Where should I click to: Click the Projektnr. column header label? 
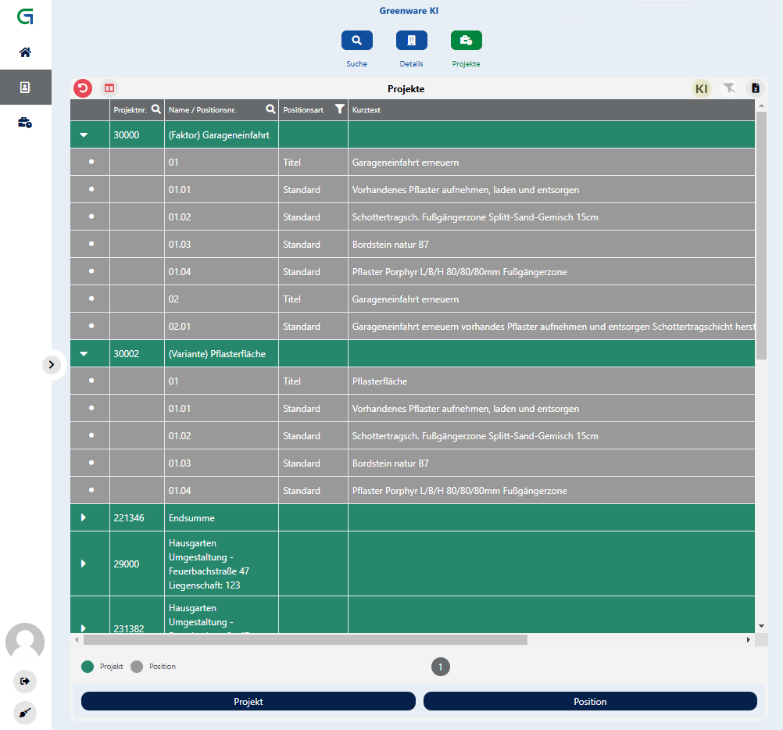130,110
